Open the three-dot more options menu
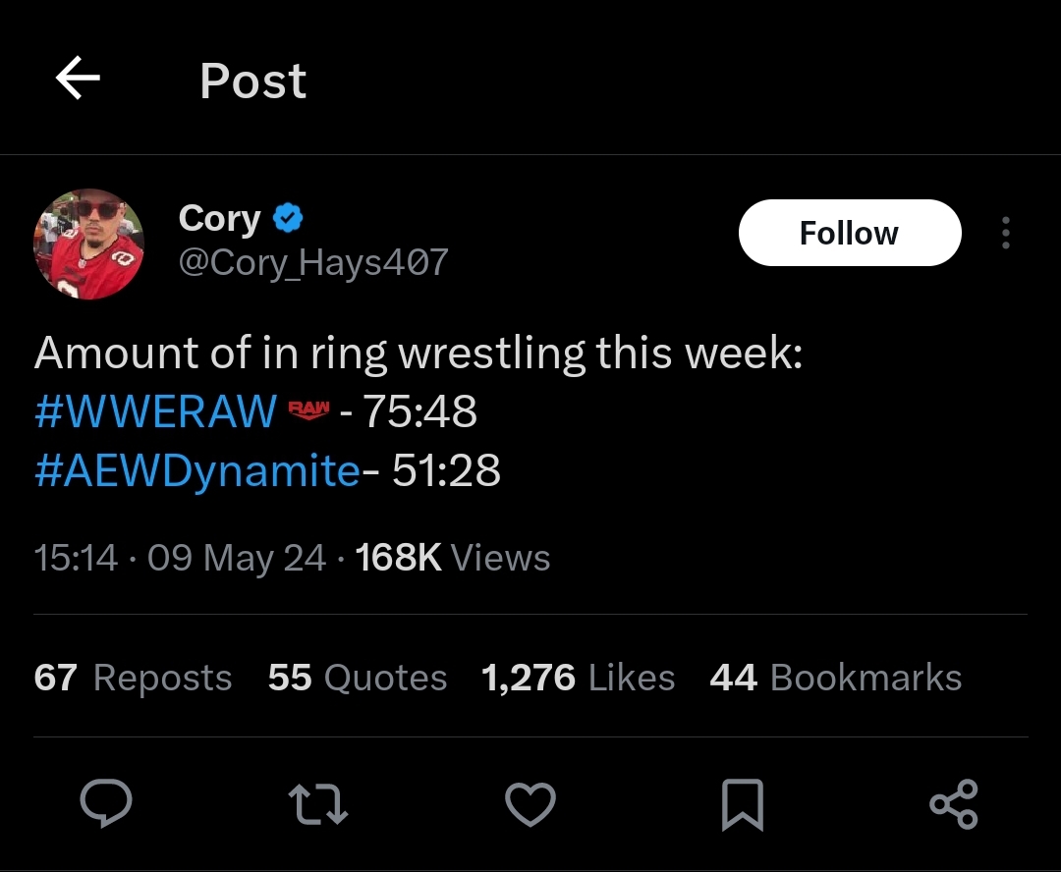This screenshot has width=1061, height=872. 1005,233
